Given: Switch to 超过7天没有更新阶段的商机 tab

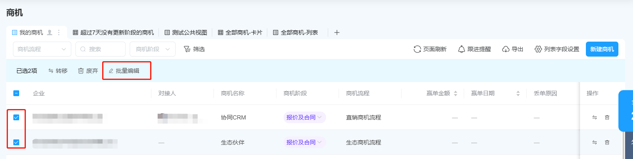Looking at the screenshot, I should (113, 32).
